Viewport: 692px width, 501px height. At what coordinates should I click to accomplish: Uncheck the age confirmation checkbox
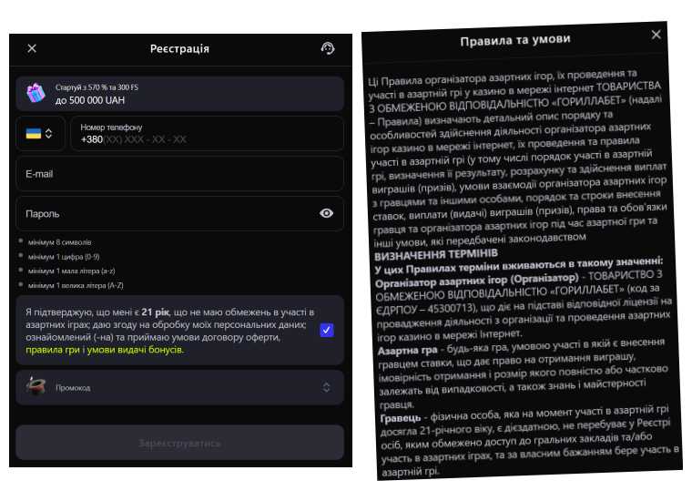[327, 330]
